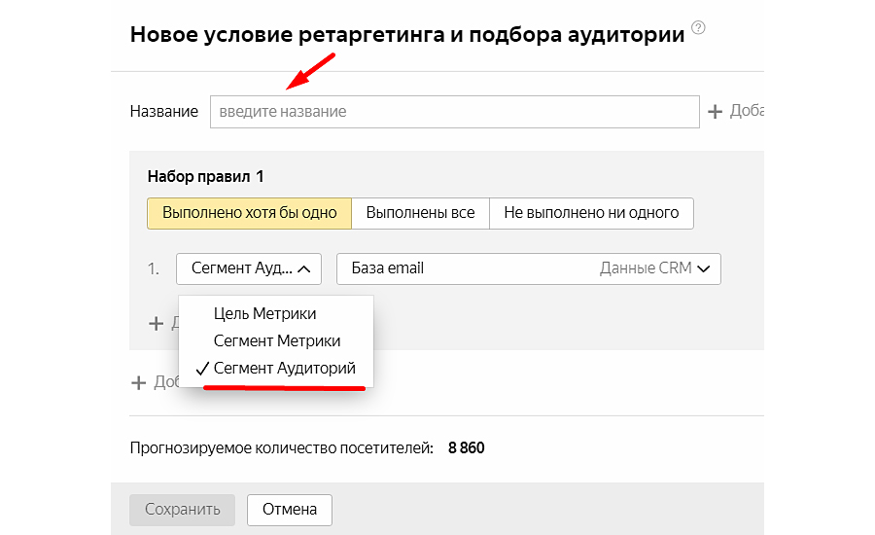Pick 'Сегмент Метрики' from the list
875x535 pixels.
276,341
